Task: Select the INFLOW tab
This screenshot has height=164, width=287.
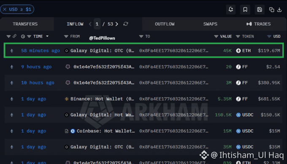Action: pos(75,24)
